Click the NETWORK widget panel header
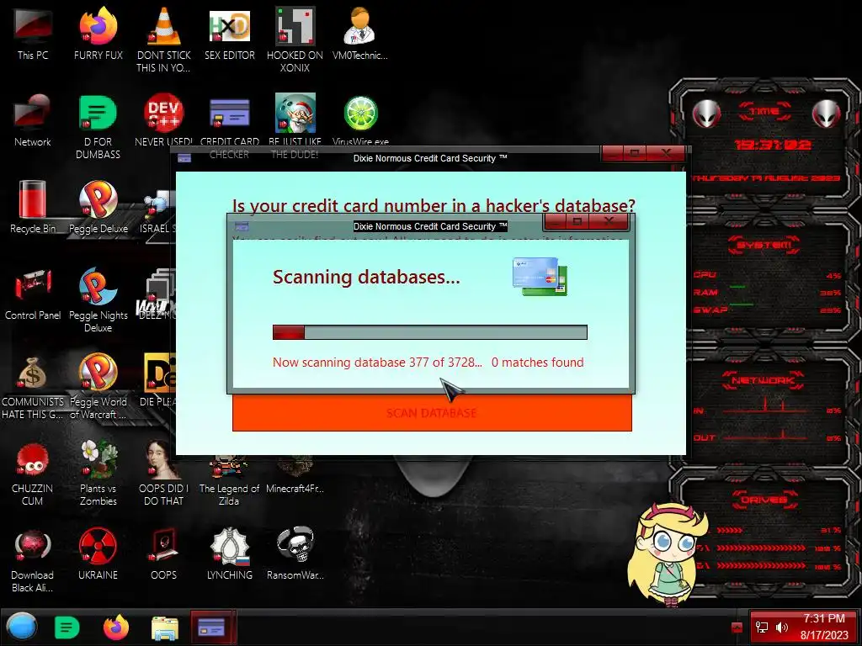Viewport: 862px width, 646px height. 764,379
